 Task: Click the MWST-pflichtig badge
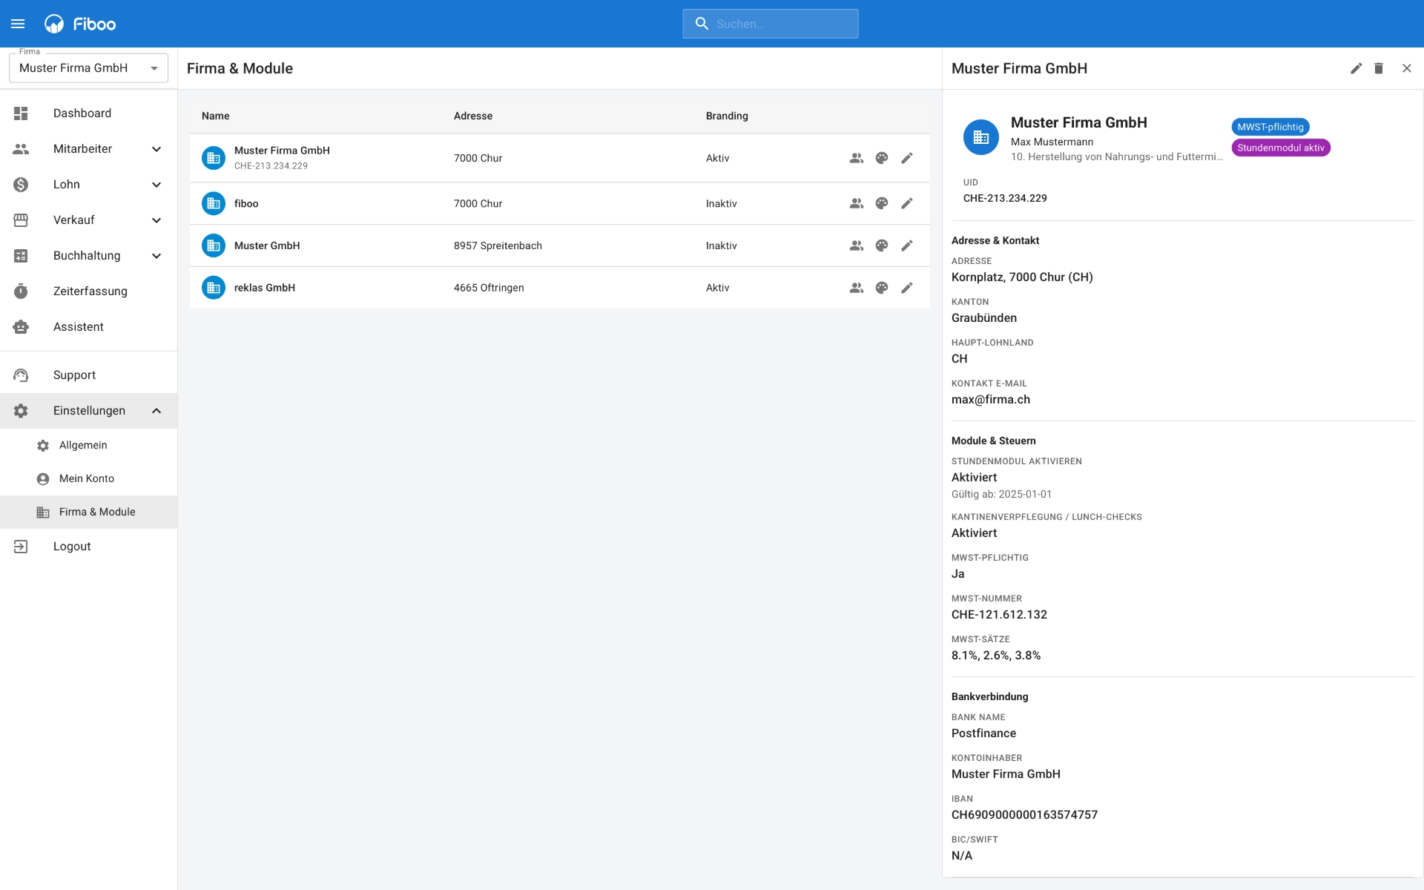1270,127
